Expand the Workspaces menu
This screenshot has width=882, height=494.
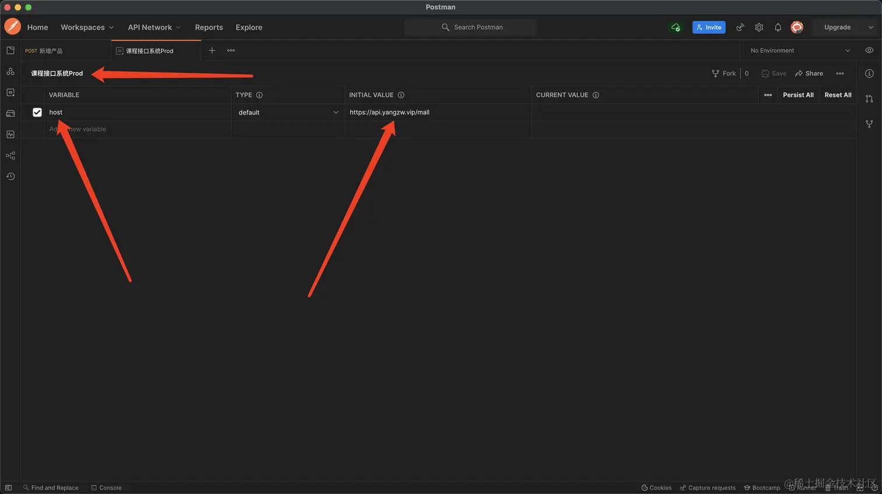[87, 27]
